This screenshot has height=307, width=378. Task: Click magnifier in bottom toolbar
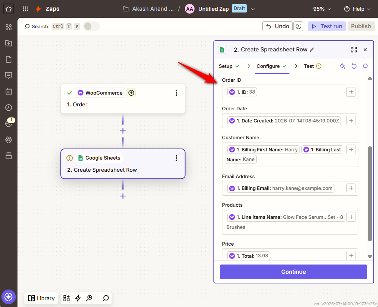(x=106, y=298)
